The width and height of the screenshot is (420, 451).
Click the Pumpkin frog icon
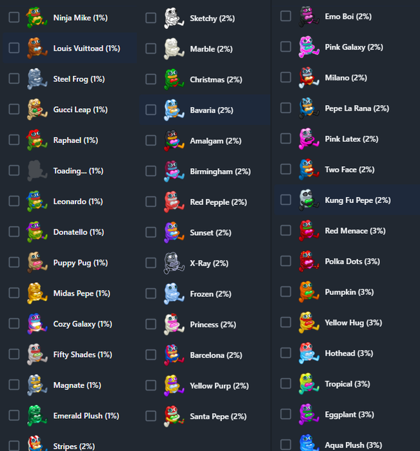coord(309,292)
